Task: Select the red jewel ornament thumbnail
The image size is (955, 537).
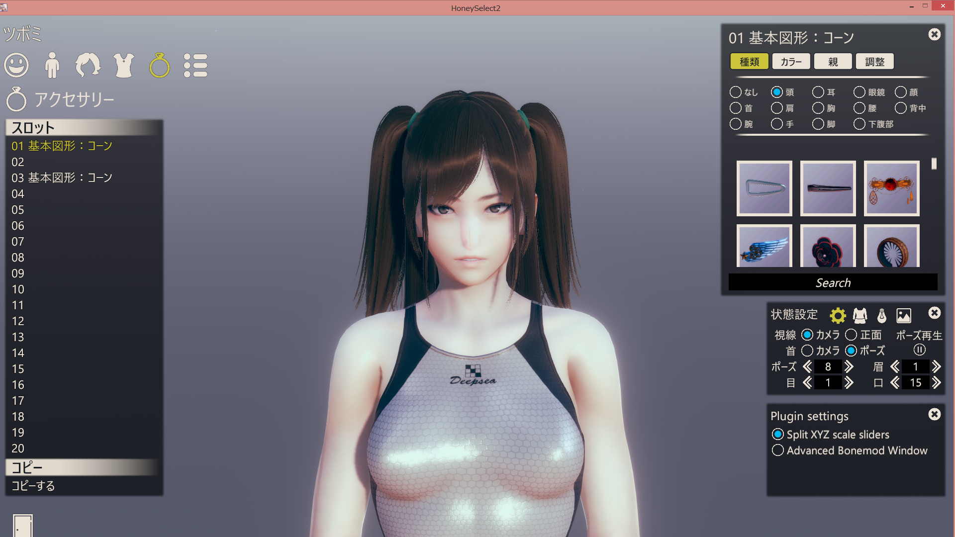Action: 892,188
